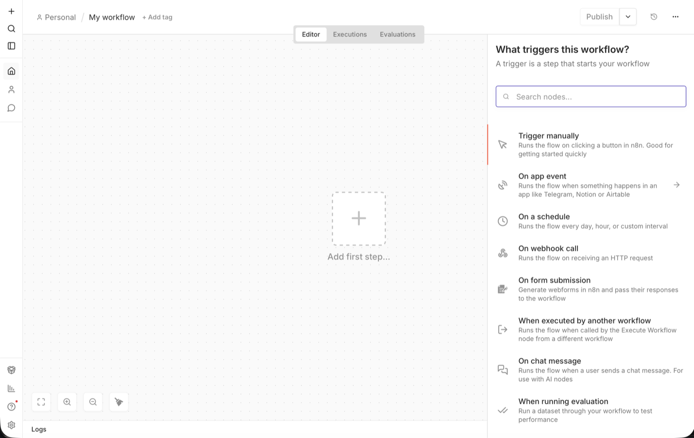This screenshot has width=694, height=438.
Task: Select On app event option title
Action: tap(542, 176)
